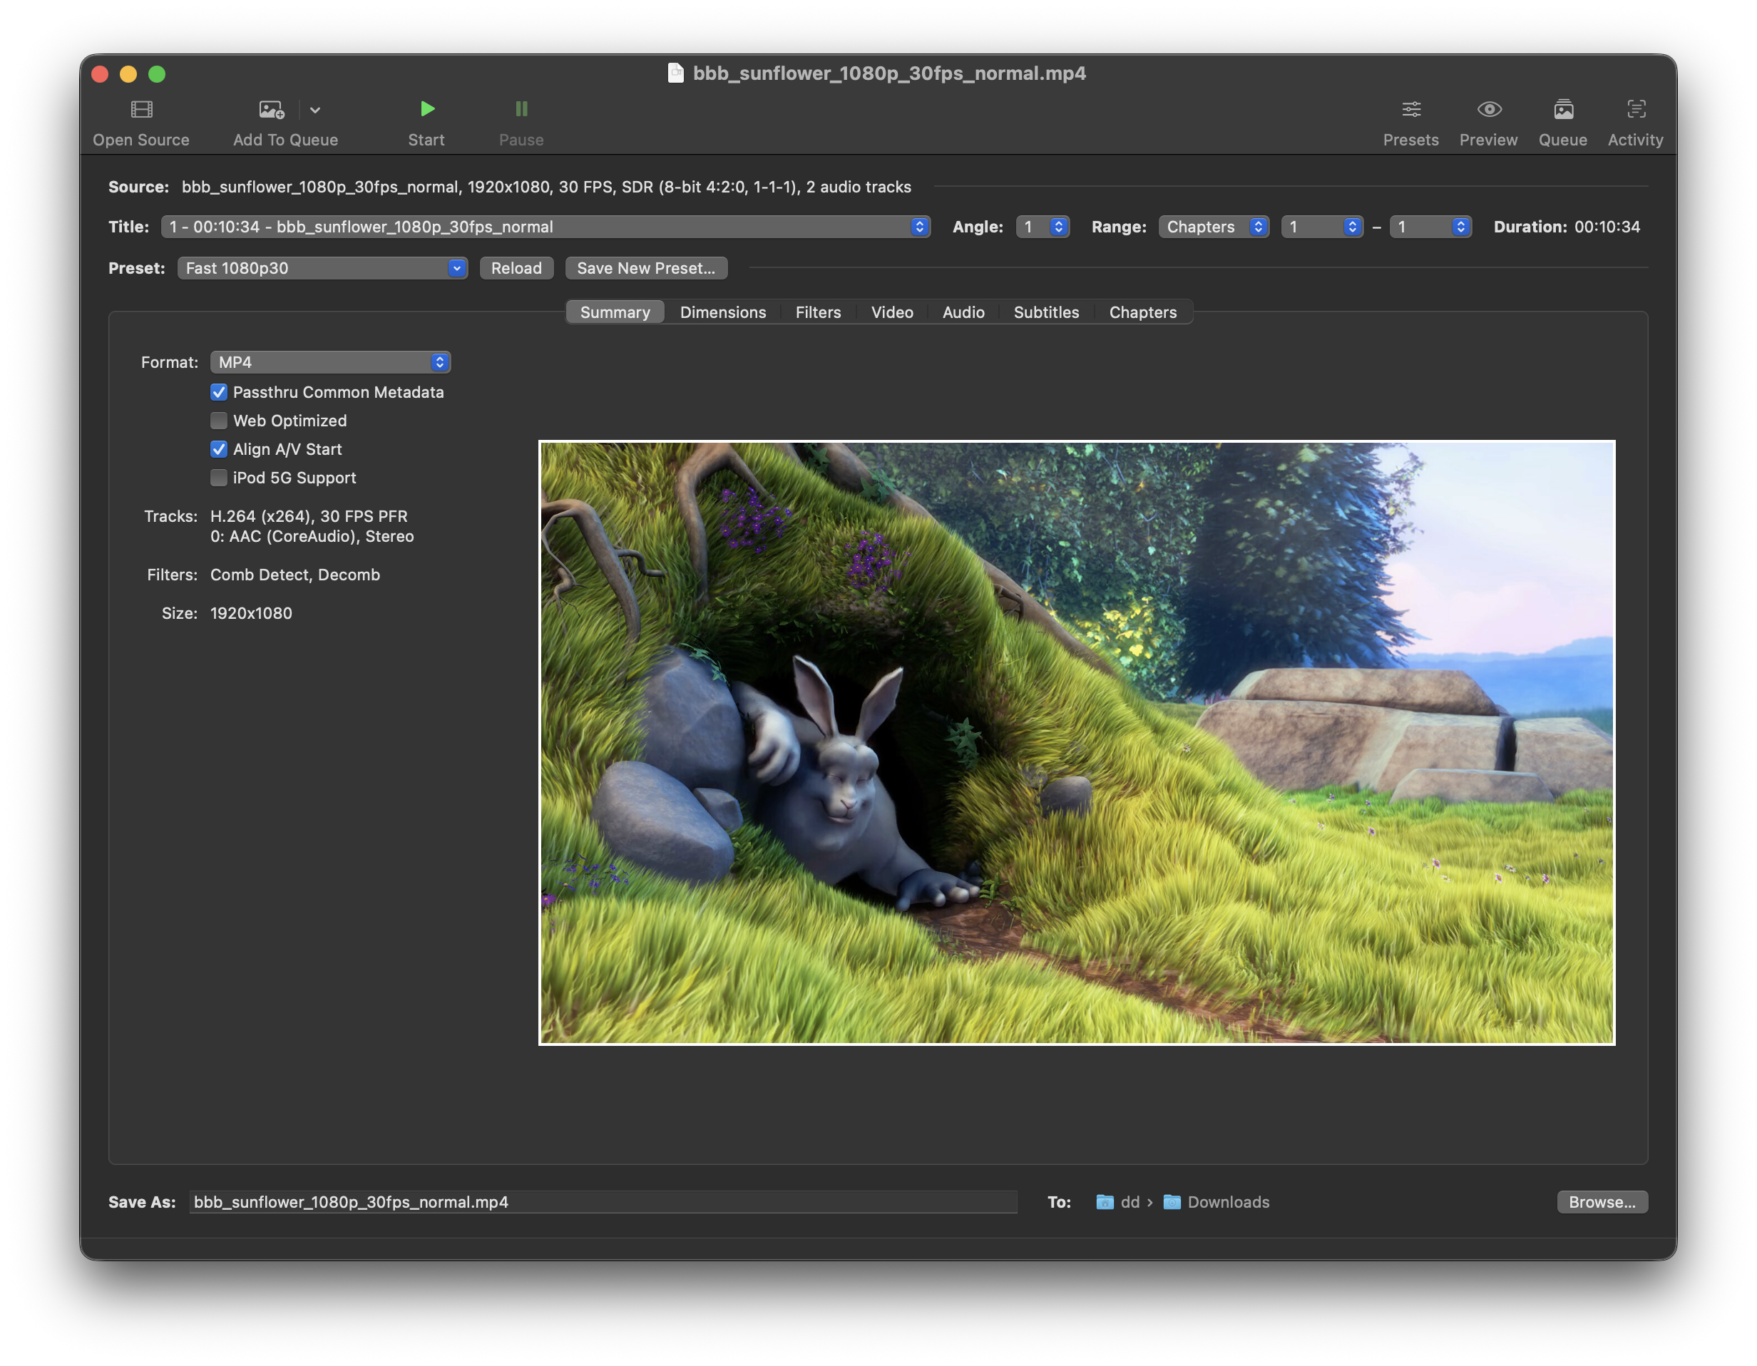
Task: Open the Preview window
Action: (1488, 109)
